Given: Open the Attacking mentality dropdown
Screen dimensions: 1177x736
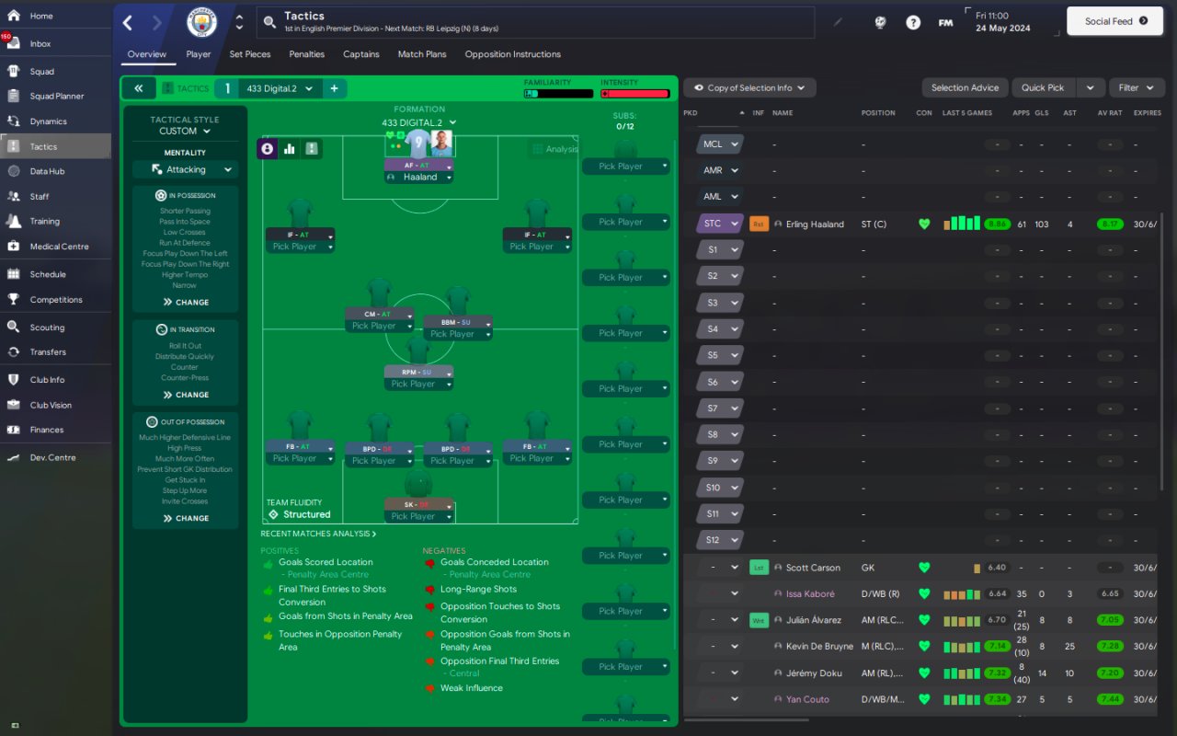Looking at the screenshot, I should [x=185, y=169].
